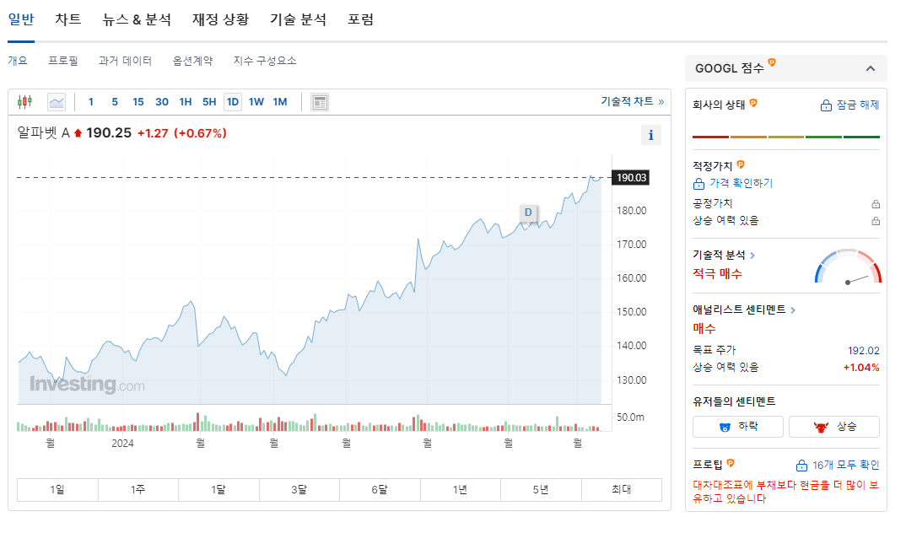Set chart range to 1년
Screen dimensions: 906x533
(460, 490)
